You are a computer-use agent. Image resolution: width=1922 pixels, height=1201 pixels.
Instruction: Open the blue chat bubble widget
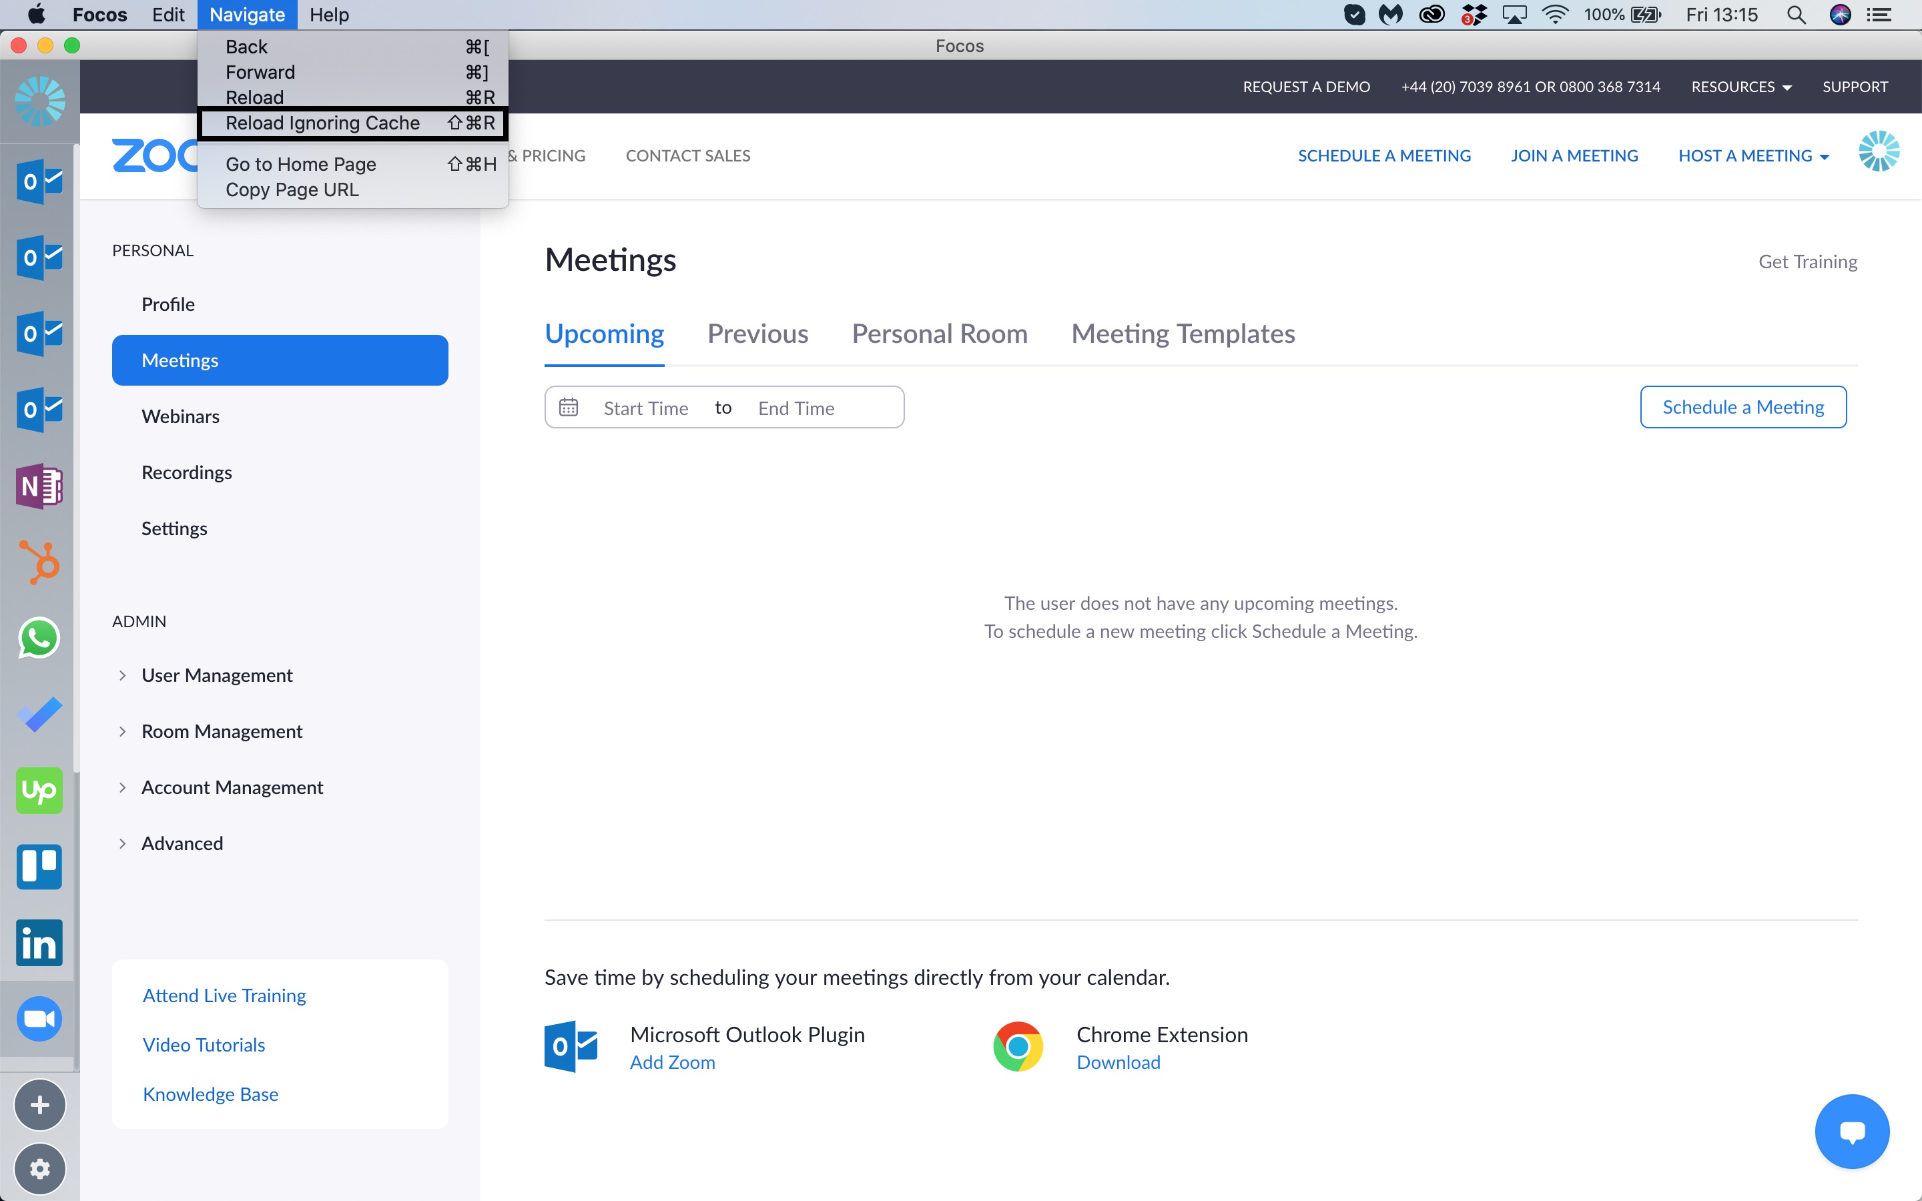click(x=1851, y=1131)
